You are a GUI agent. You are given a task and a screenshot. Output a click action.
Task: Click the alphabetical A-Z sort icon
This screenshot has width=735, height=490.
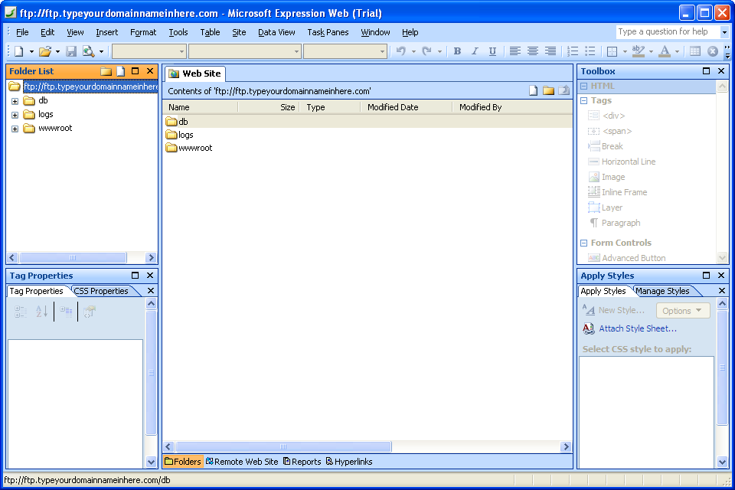coord(41,312)
